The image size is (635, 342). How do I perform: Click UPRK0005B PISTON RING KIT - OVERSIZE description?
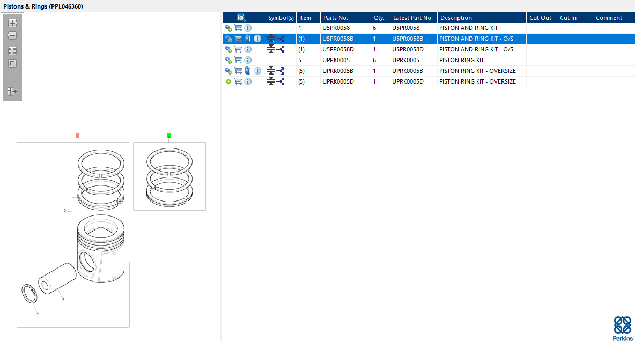coord(477,71)
